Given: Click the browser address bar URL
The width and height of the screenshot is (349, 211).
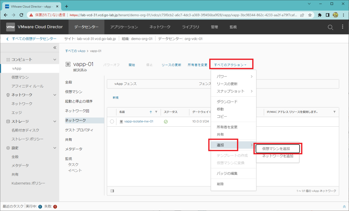Looking at the screenshot, I should [x=183, y=15].
